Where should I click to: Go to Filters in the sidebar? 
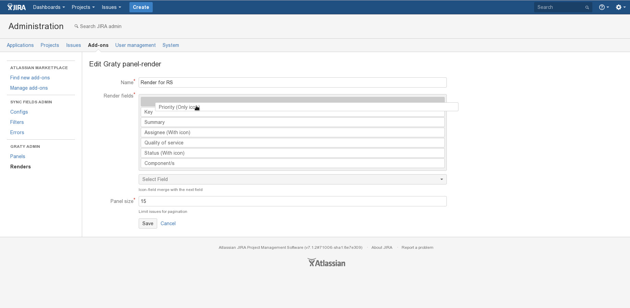click(x=17, y=122)
